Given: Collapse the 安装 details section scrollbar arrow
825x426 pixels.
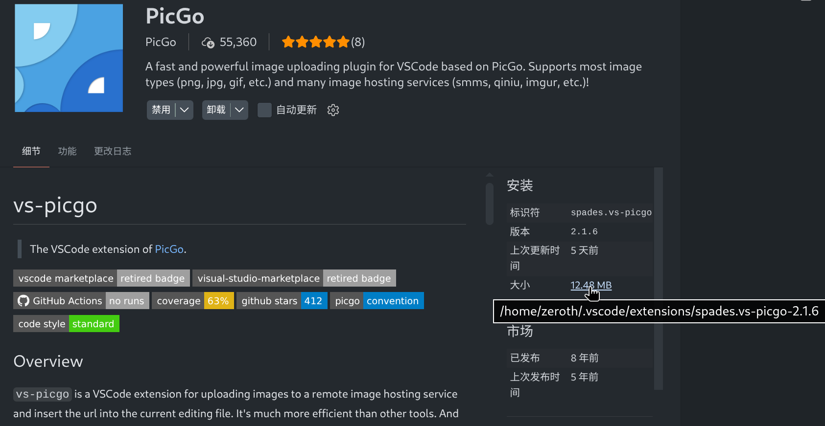Looking at the screenshot, I should (x=490, y=175).
